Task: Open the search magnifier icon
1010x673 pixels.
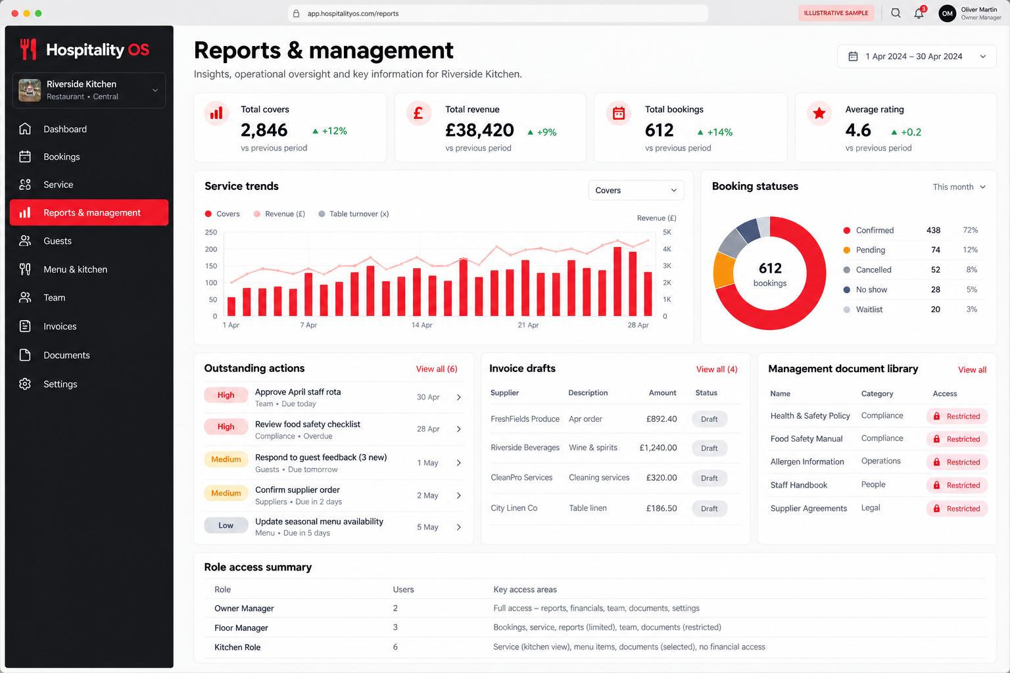Action: pyautogui.click(x=896, y=13)
